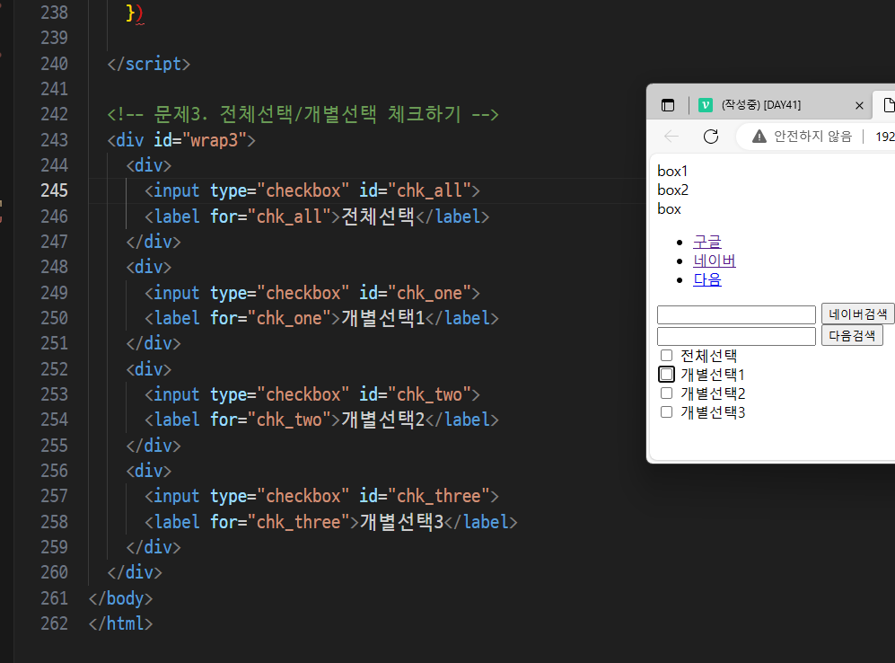Click the reload page icon in browser
The height and width of the screenshot is (663, 895).
pyautogui.click(x=711, y=137)
